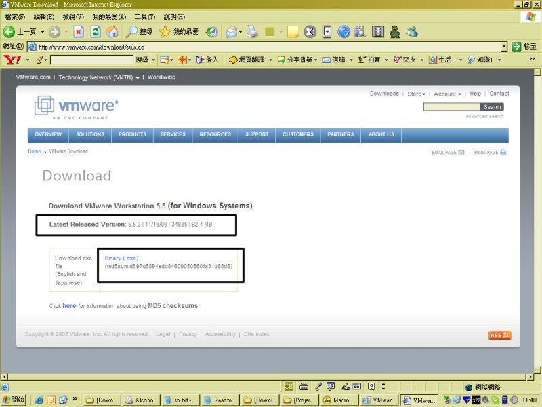Screen dimensions: 542x407
Task: Expand the Yahoo toolbar chevron overflow
Action: [532, 59]
